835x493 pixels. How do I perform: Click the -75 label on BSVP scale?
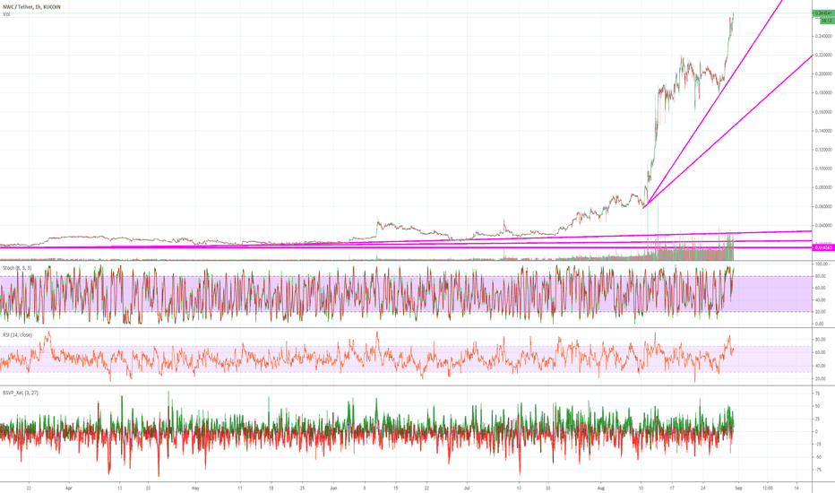click(x=817, y=470)
